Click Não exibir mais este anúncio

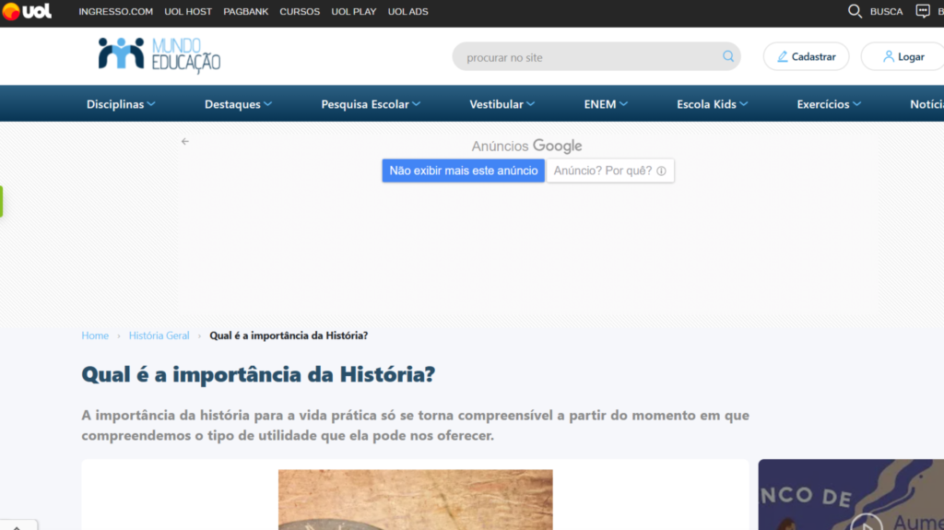[463, 171]
